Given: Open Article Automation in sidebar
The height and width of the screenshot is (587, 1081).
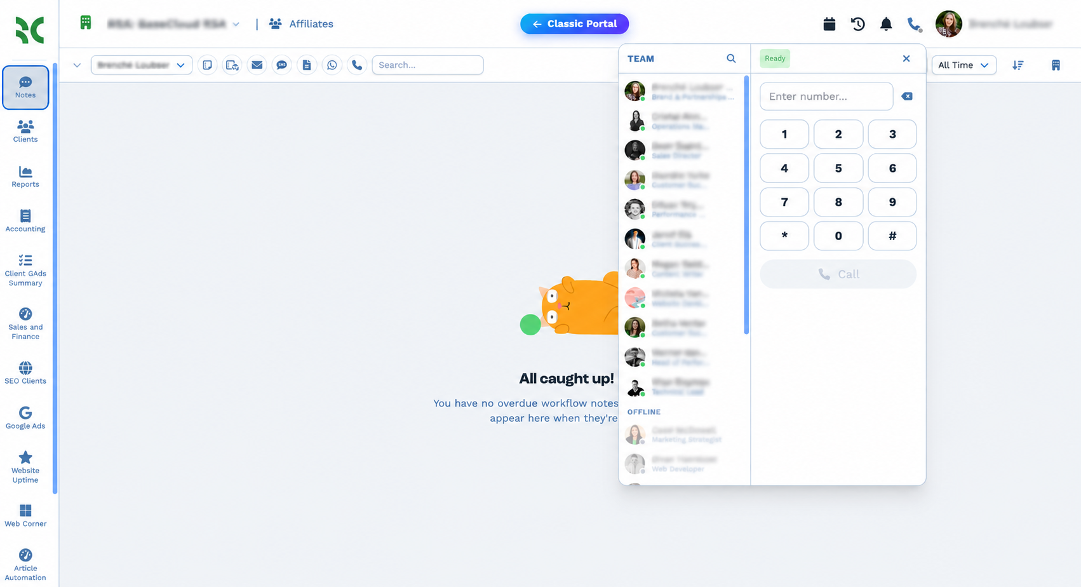Looking at the screenshot, I should pos(25,565).
